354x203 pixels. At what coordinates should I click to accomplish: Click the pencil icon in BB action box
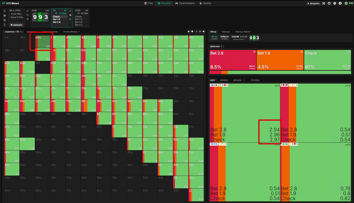pos(70,11)
